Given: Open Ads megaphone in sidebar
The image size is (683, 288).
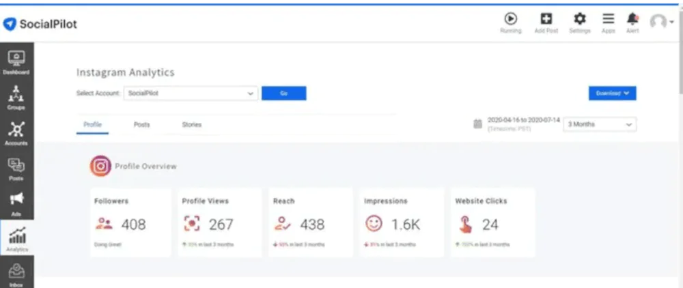Looking at the screenshot, I should coord(16,204).
